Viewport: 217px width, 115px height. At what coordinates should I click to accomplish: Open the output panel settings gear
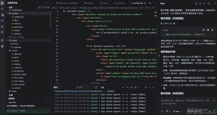point(136,87)
